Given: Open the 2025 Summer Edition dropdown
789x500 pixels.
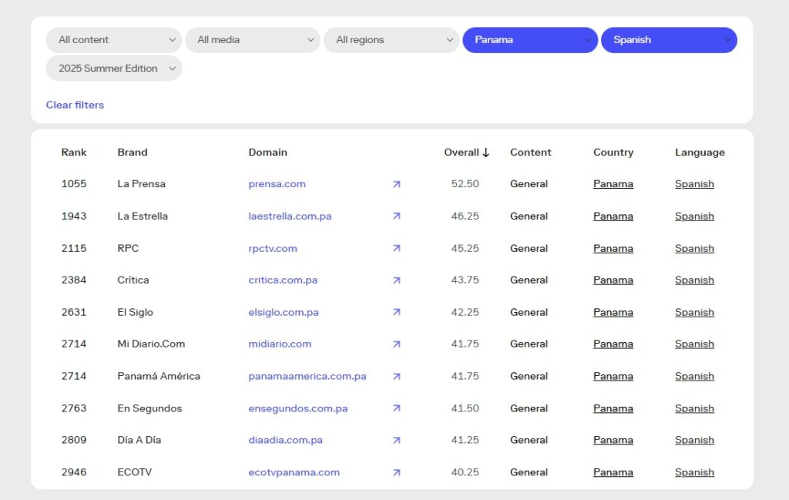Looking at the screenshot, I should (x=114, y=69).
